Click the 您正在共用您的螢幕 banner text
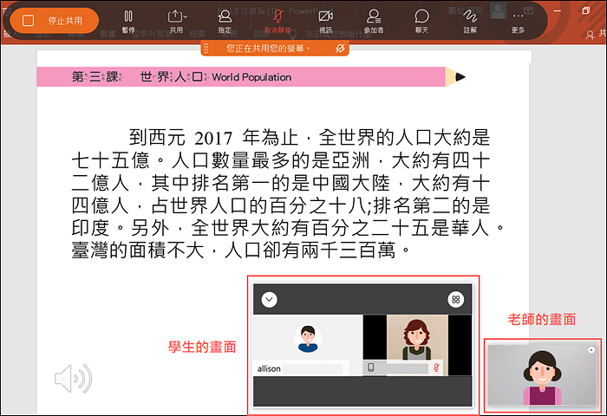The image size is (607, 416). [x=269, y=49]
